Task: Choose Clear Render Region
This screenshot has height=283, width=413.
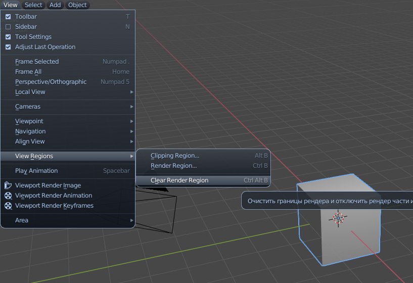Action: point(203,180)
